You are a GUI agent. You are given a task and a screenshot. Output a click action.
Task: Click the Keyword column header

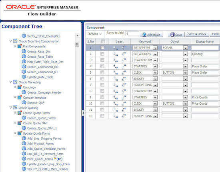tap(145, 41)
